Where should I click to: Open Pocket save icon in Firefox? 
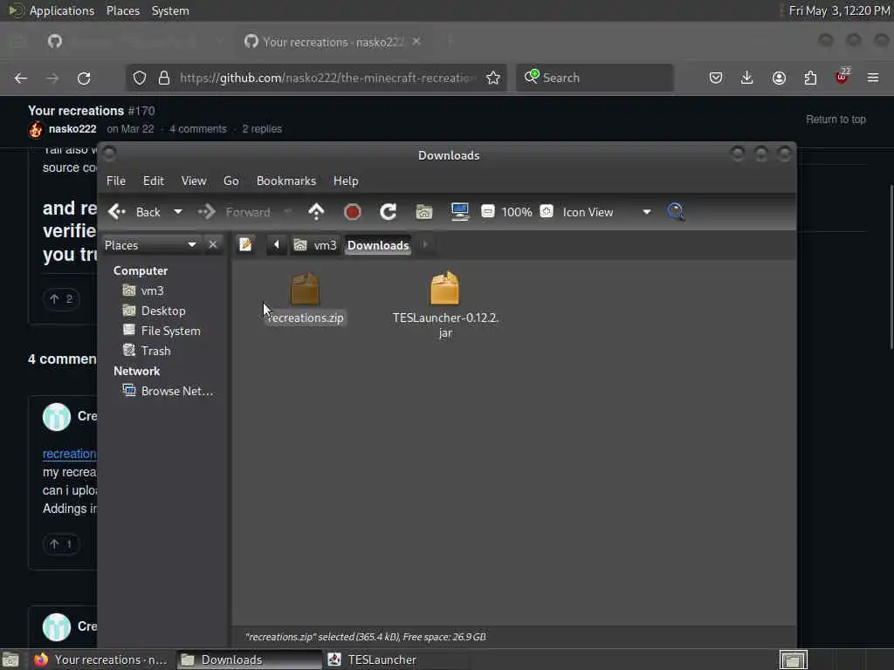click(716, 78)
